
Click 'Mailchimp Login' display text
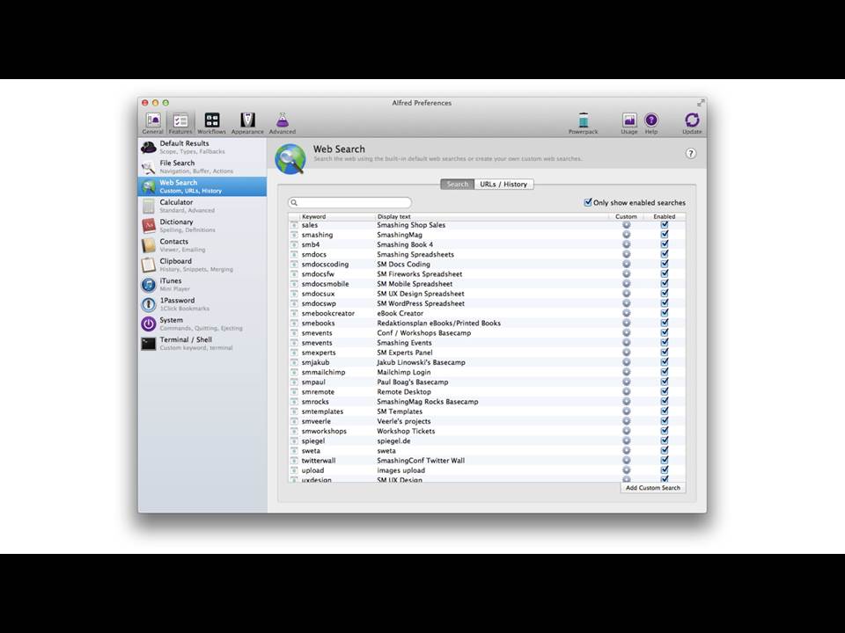[x=404, y=372]
